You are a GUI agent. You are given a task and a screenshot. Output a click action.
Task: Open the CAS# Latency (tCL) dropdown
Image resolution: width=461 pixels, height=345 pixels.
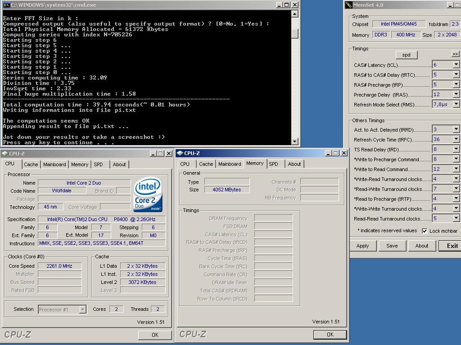point(456,65)
